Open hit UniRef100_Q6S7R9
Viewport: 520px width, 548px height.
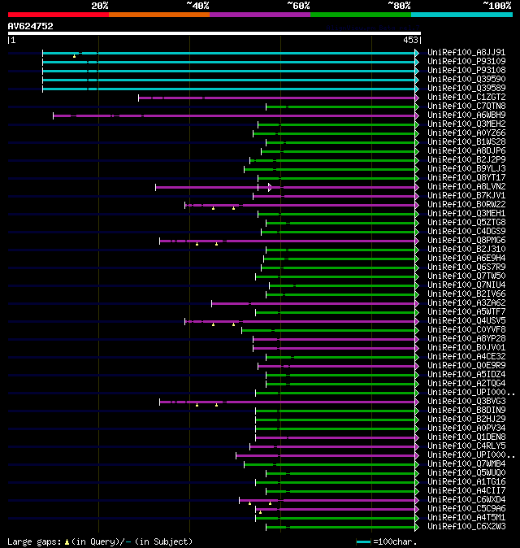coord(466,267)
